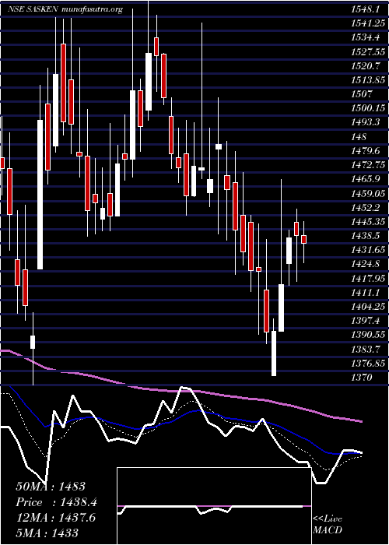This screenshot has height=545, width=389.
Task: Click the 1397.4 price axis label
Action: point(367,321)
